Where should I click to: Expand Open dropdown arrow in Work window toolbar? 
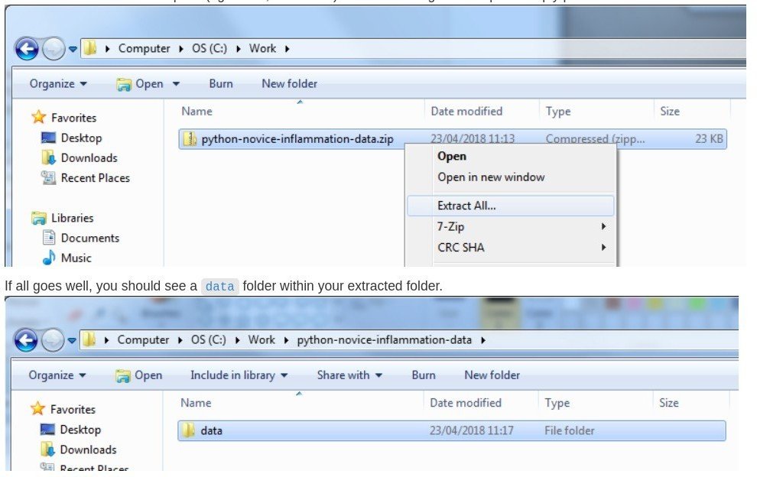(176, 84)
